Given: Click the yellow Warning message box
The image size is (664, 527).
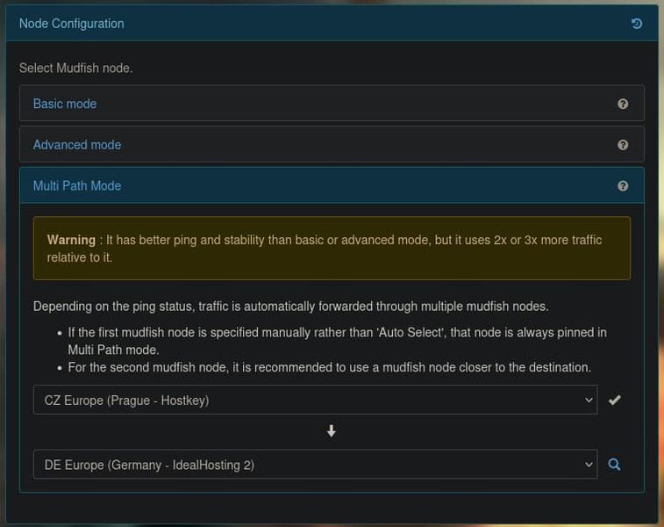Looking at the screenshot, I should (332, 249).
